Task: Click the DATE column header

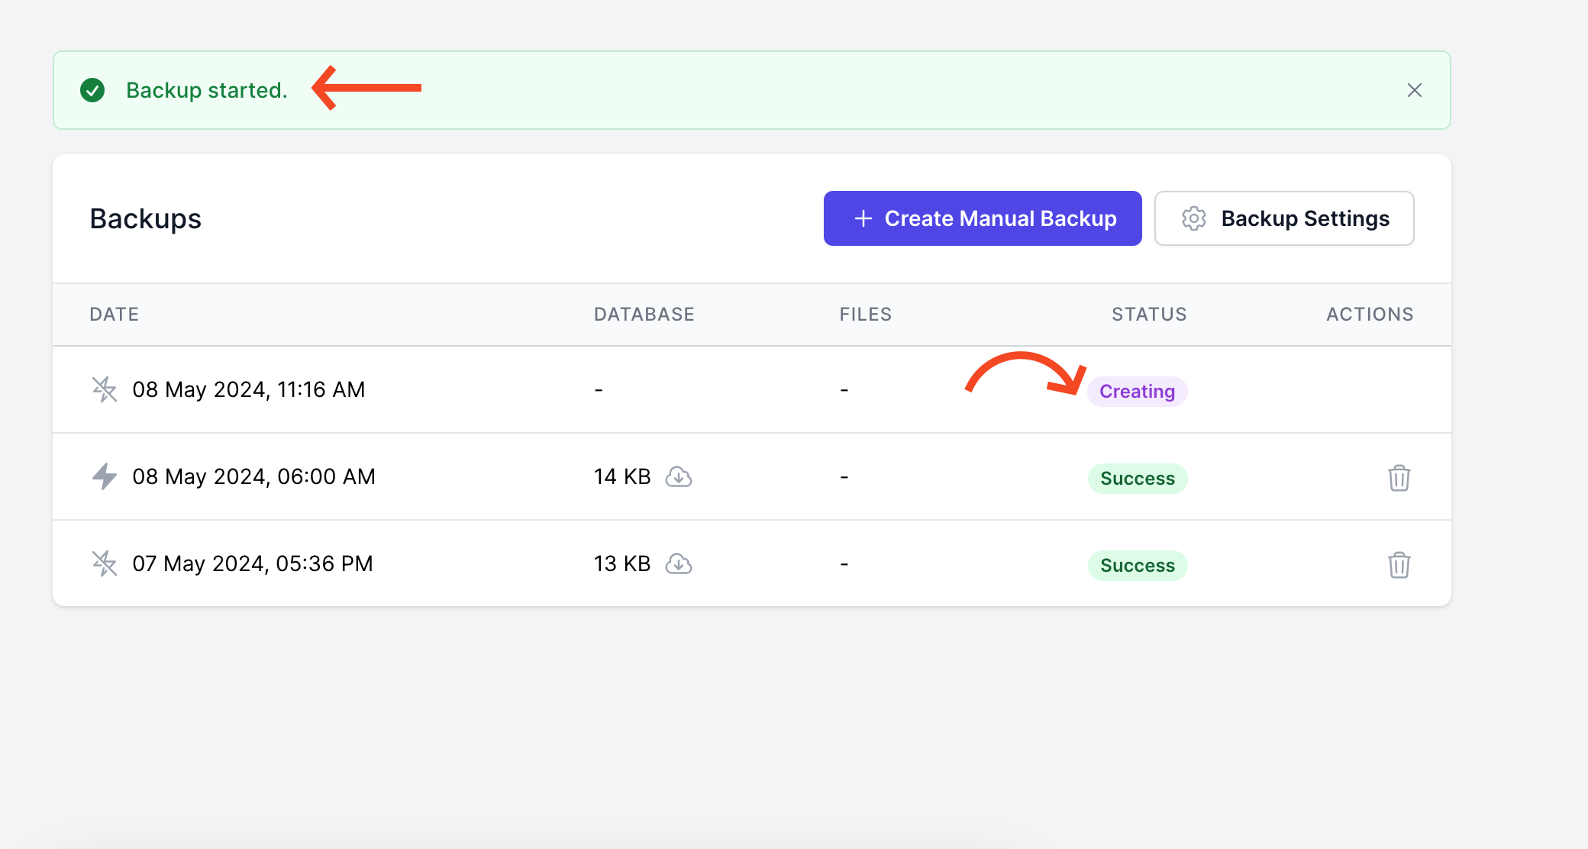Action: [114, 315]
